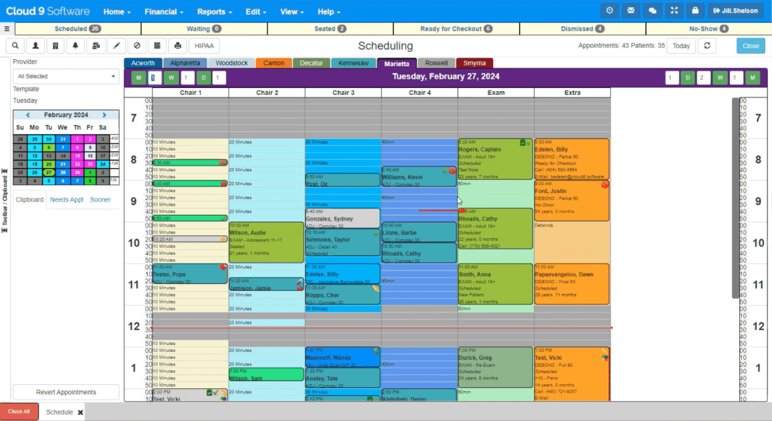Open the search tool in the scheduling toolbar
This screenshot has width=772, height=421.
[15, 46]
